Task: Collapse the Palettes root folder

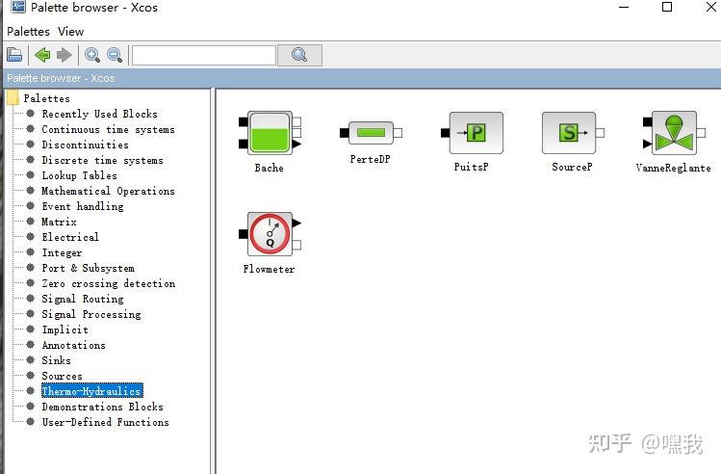Action: (13, 98)
